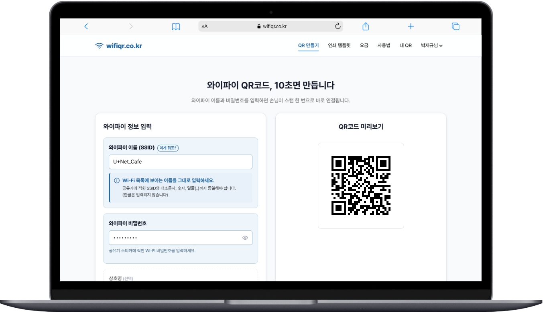
Task: Click the info icon in the Wi-Fi hint box
Action: 117,180
